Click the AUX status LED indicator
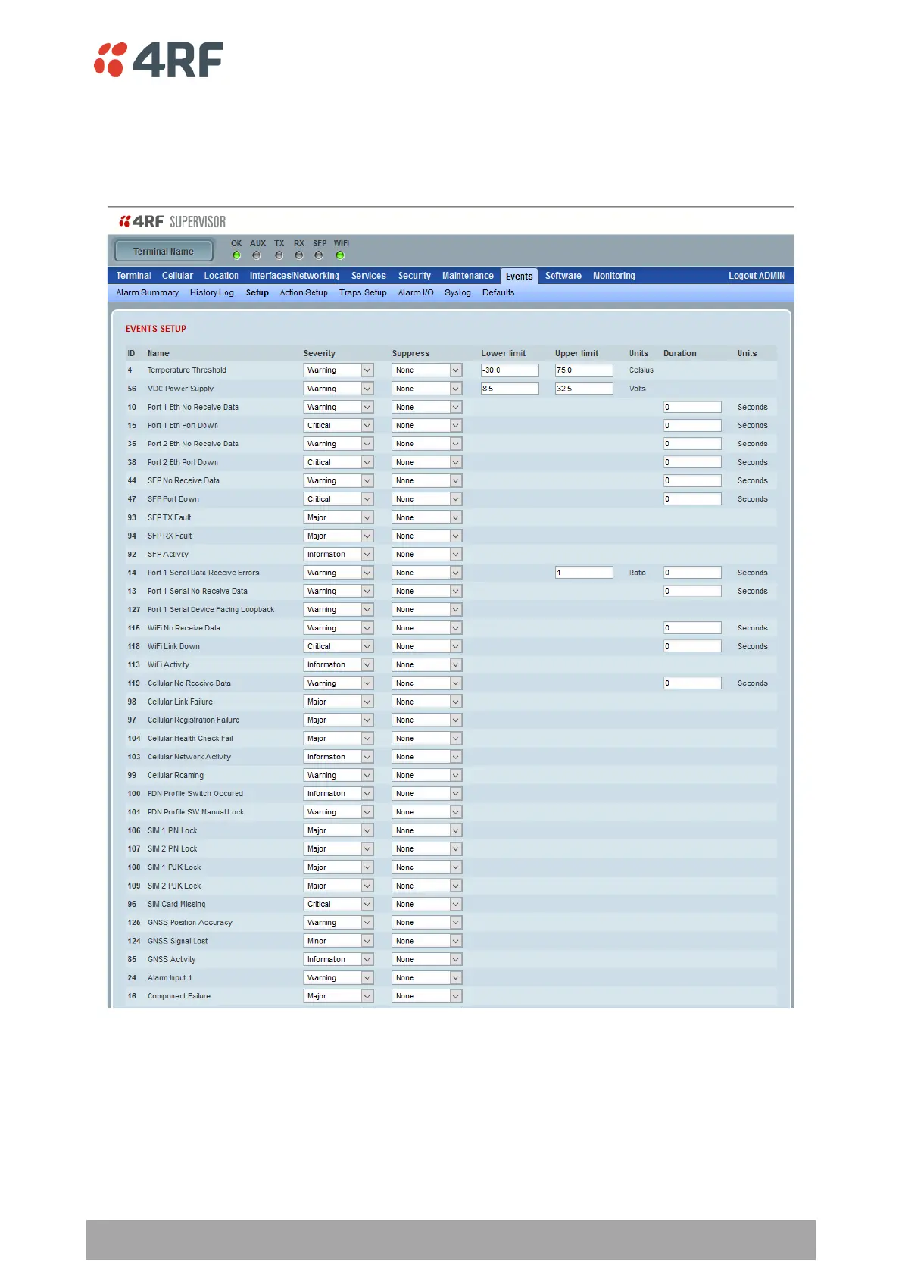The width and height of the screenshot is (902, 1275). tap(257, 255)
